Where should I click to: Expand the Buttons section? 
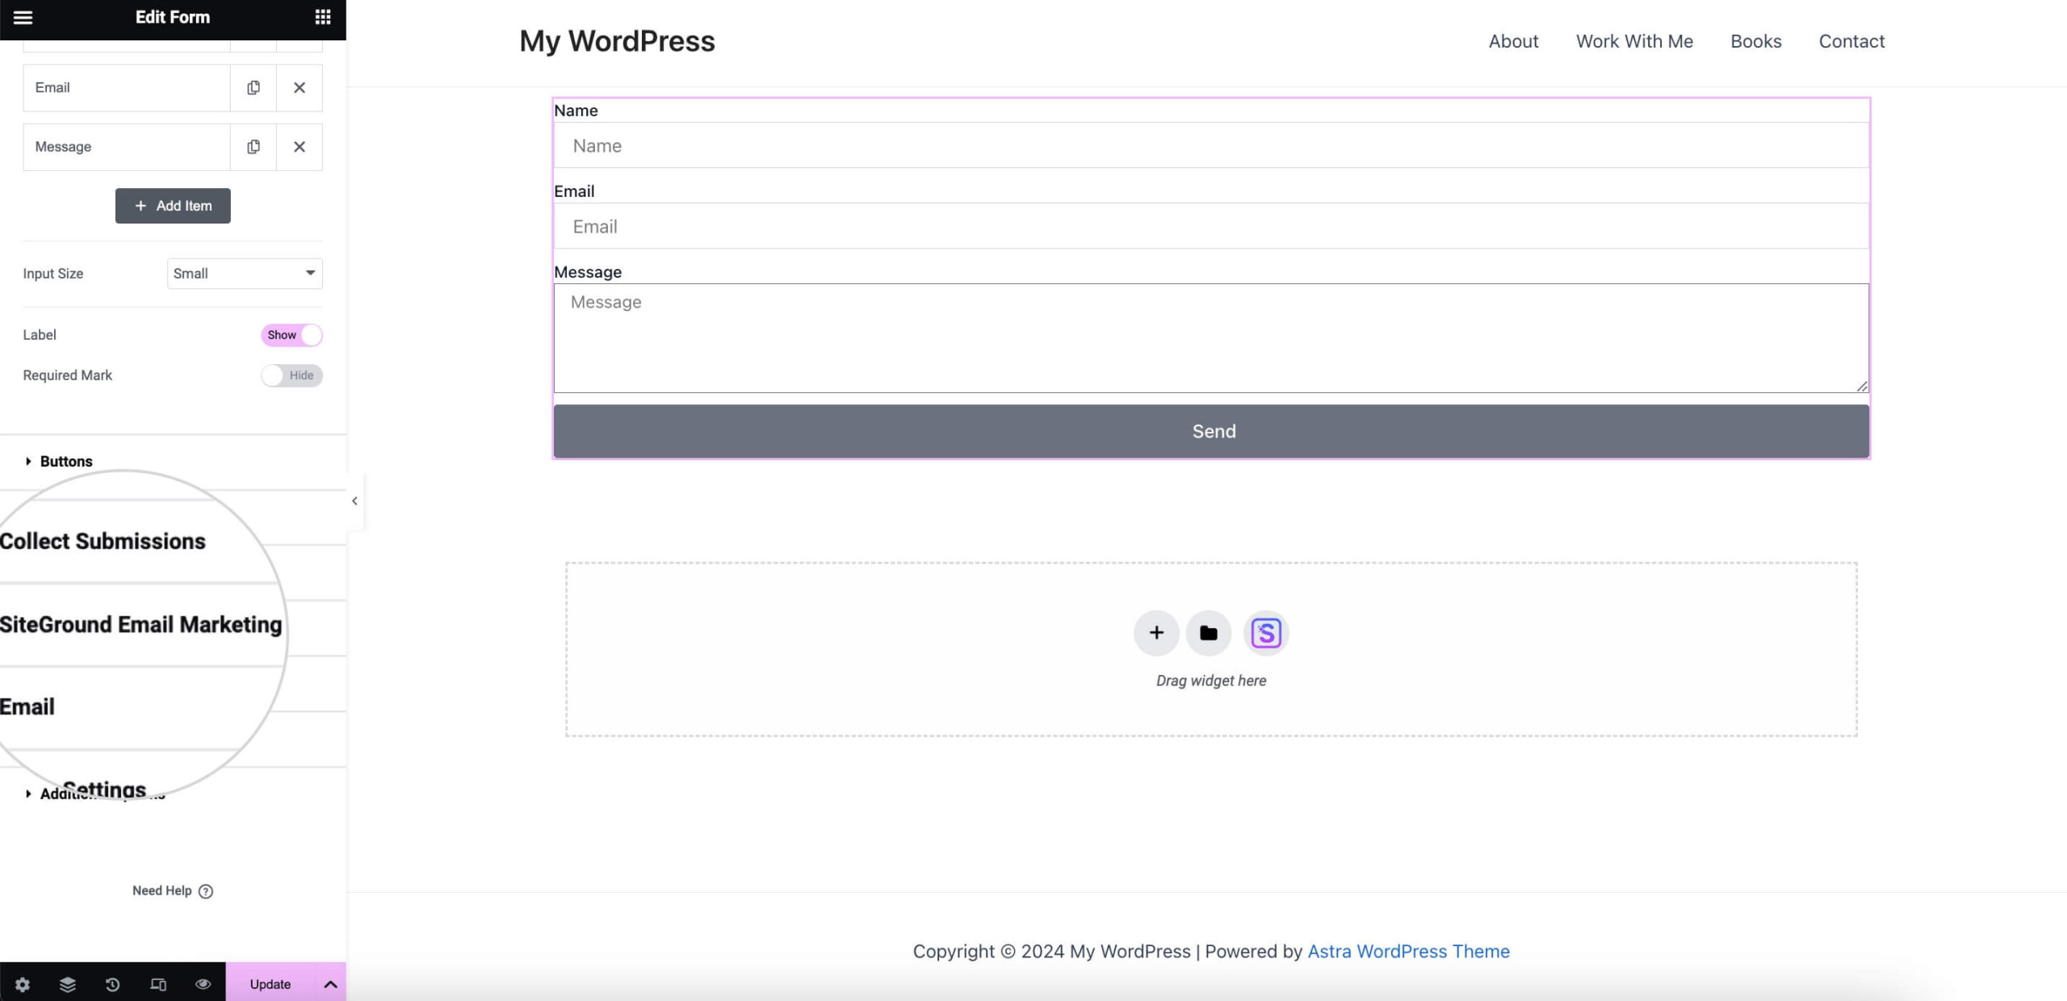pyautogui.click(x=173, y=462)
